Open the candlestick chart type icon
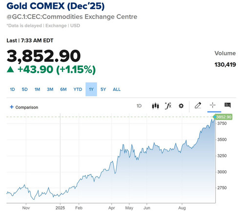The width and height of the screenshot is (244, 222). click(x=155, y=106)
